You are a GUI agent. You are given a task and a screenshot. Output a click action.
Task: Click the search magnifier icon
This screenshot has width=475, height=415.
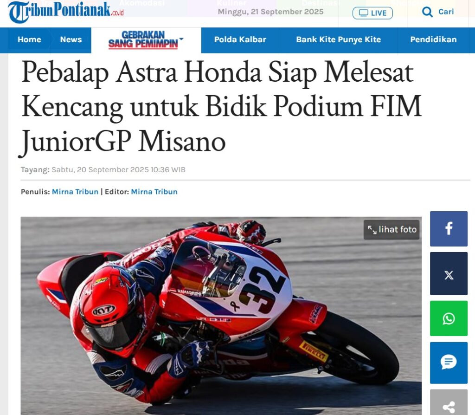coord(427,12)
